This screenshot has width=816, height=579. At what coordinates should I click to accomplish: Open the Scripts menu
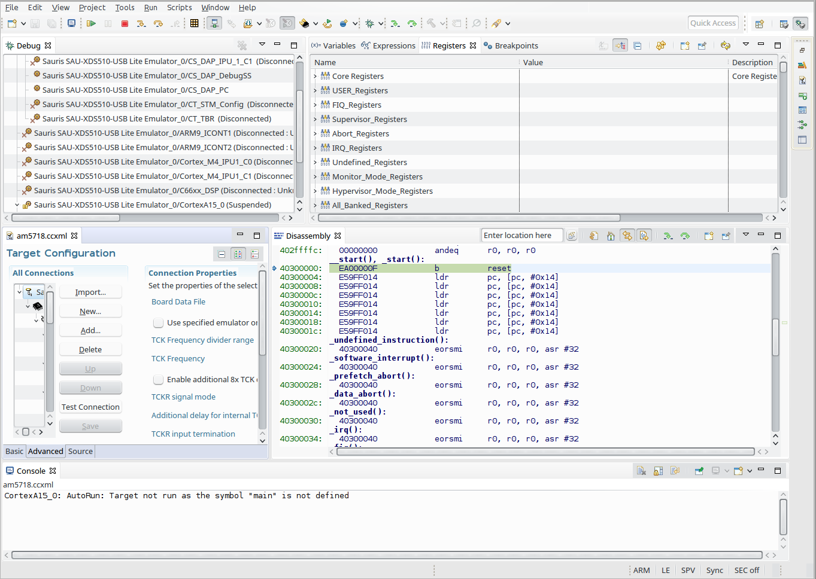[x=179, y=7]
